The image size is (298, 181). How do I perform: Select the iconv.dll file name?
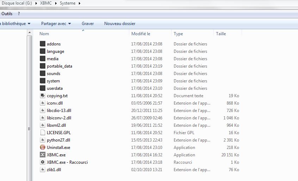(55, 103)
